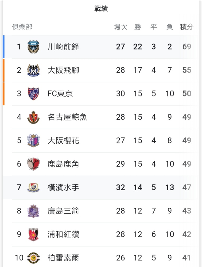This screenshot has width=202, height=267.
Task: Click the Kashima Antlers deer crest
Action: (x=33, y=164)
